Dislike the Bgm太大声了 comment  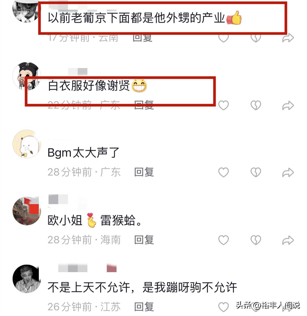256,172
